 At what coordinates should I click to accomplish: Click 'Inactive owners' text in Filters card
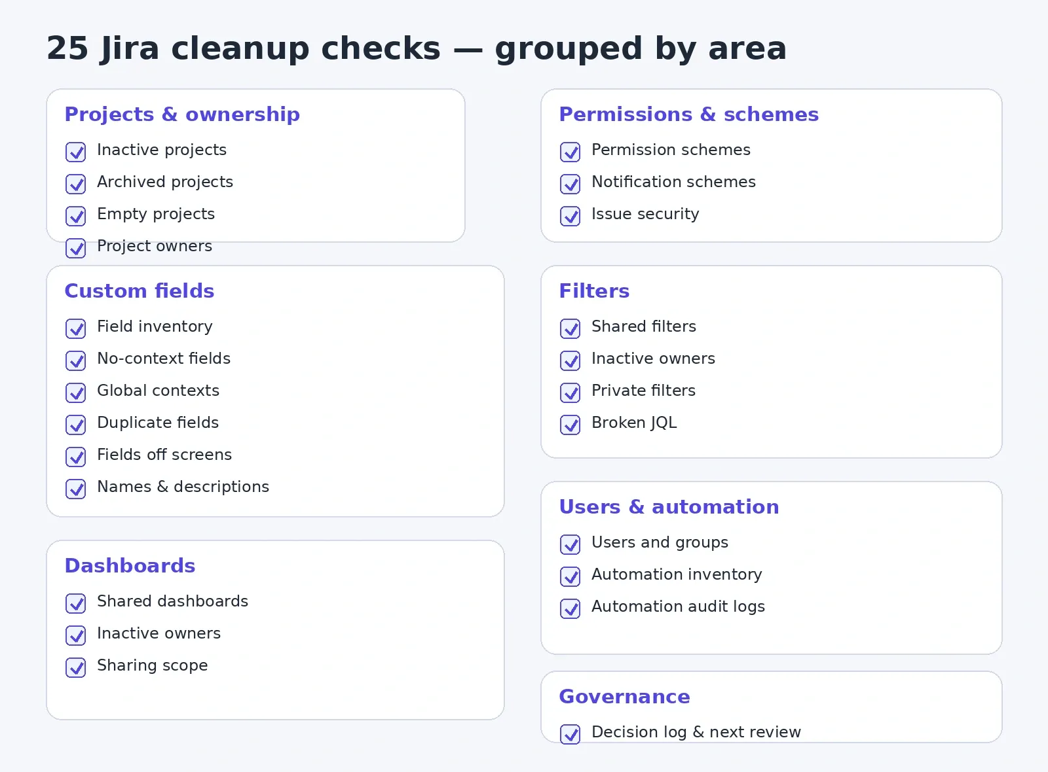point(653,359)
